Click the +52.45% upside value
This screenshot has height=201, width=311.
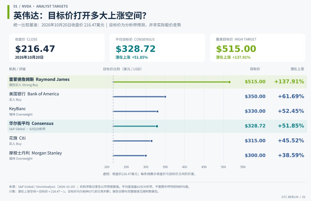point(291,111)
